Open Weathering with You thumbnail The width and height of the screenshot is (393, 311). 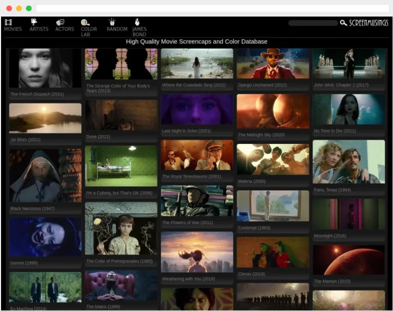(197, 252)
